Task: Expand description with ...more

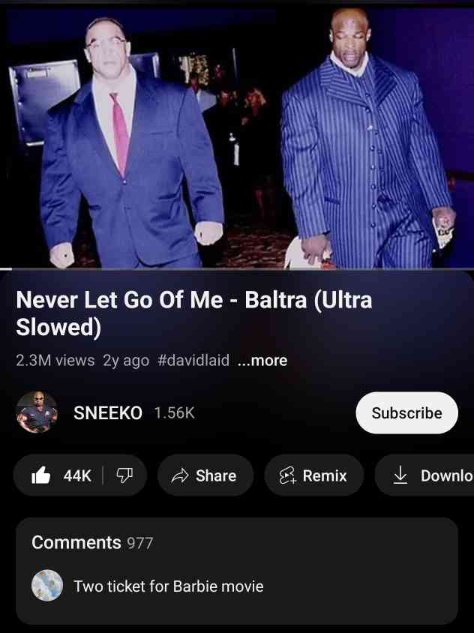Action: 262,360
